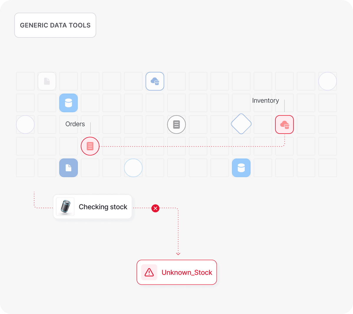Click the red Inventory cloud storage icon

click(284, 125)
